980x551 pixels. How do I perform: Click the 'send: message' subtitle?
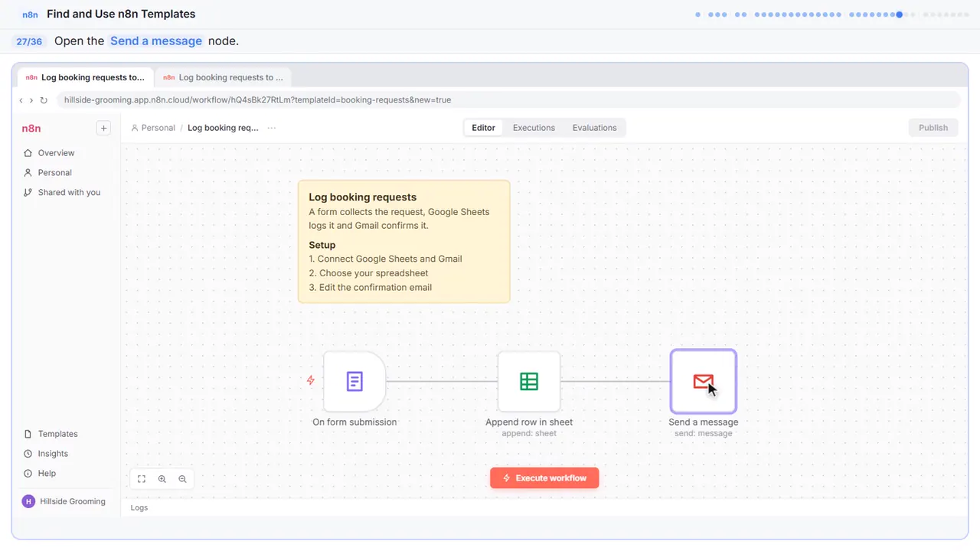click(x=704, y=433)
